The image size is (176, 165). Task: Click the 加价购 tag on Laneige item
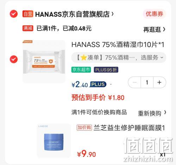84,127
